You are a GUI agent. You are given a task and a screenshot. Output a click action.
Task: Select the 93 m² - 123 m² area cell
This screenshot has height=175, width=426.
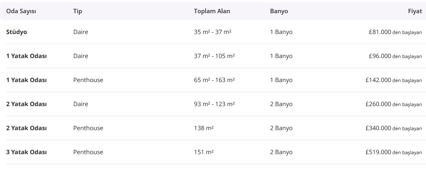214,104
